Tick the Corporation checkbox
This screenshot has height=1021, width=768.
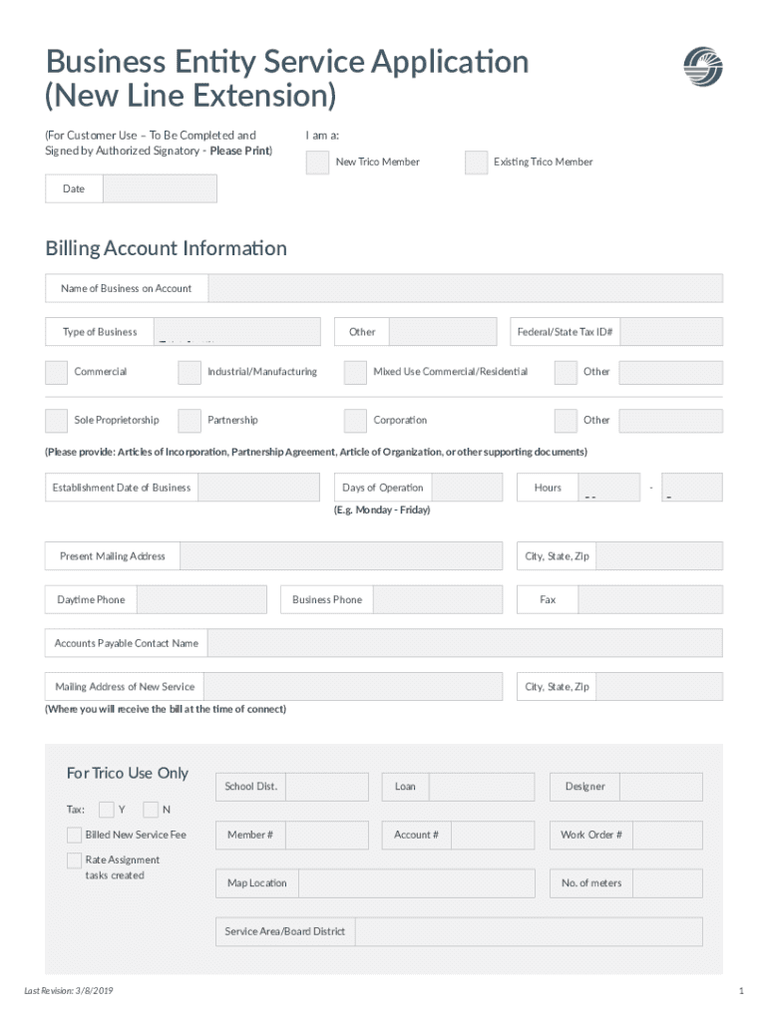355,421
